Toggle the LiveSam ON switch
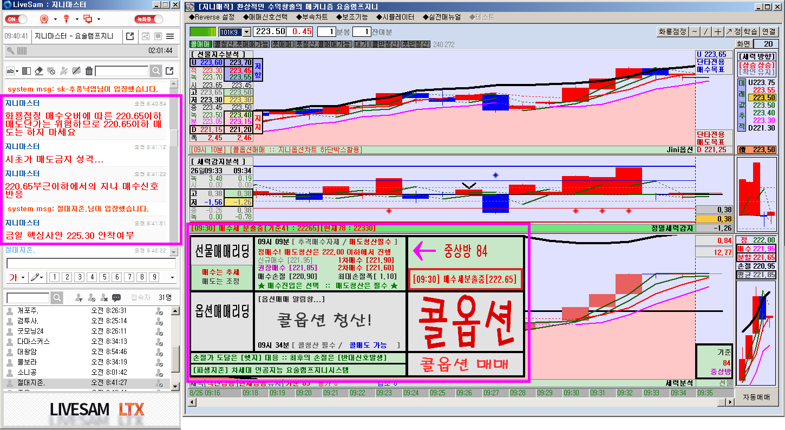The height and width of the screenshot is (430, 785). click(x=15, y=19)
